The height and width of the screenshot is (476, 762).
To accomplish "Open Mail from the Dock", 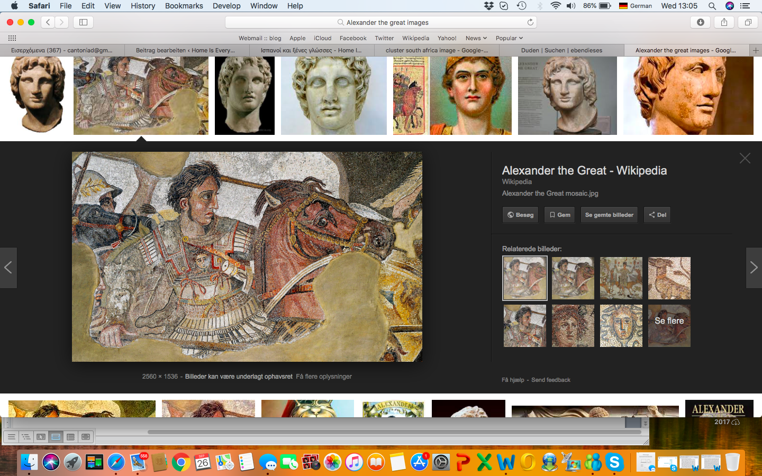I will pos(138,463).
